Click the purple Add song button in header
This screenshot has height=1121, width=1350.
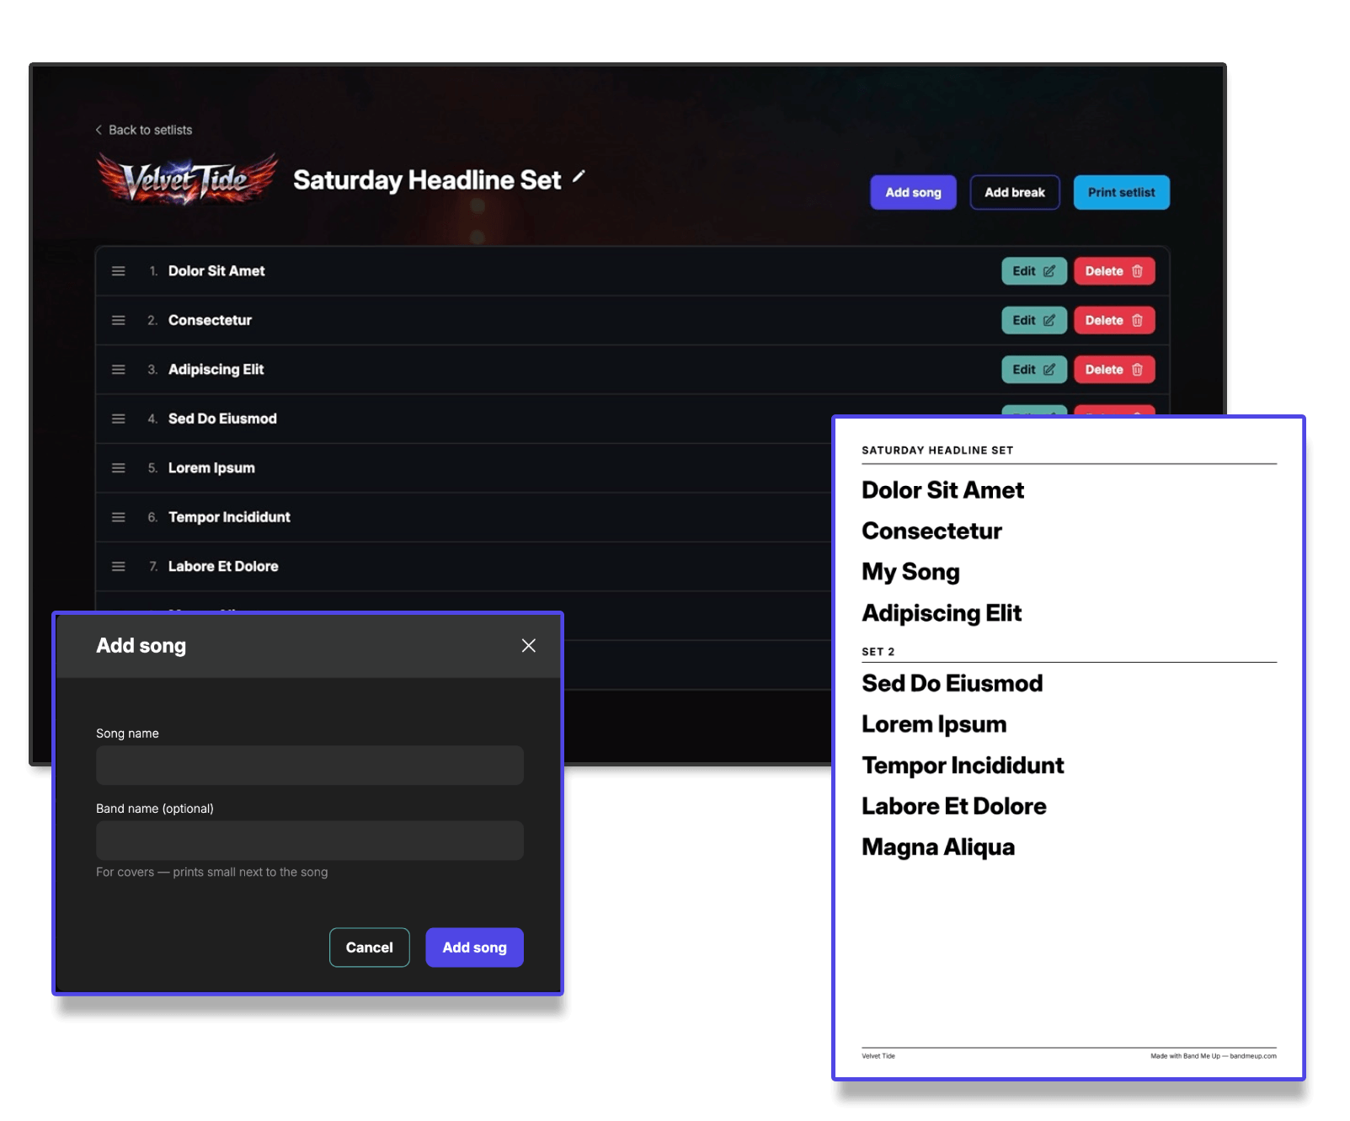coord(913,192)
